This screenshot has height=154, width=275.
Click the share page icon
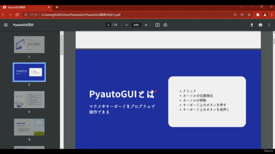[242, 15]
